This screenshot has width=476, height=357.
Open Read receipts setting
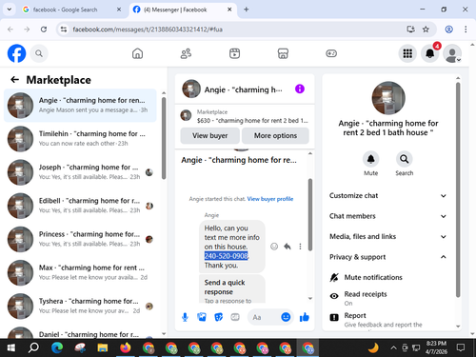pos(389,298)
